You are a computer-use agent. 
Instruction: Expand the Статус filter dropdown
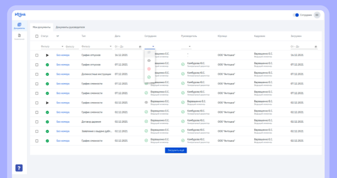click(x=63, y=47)
